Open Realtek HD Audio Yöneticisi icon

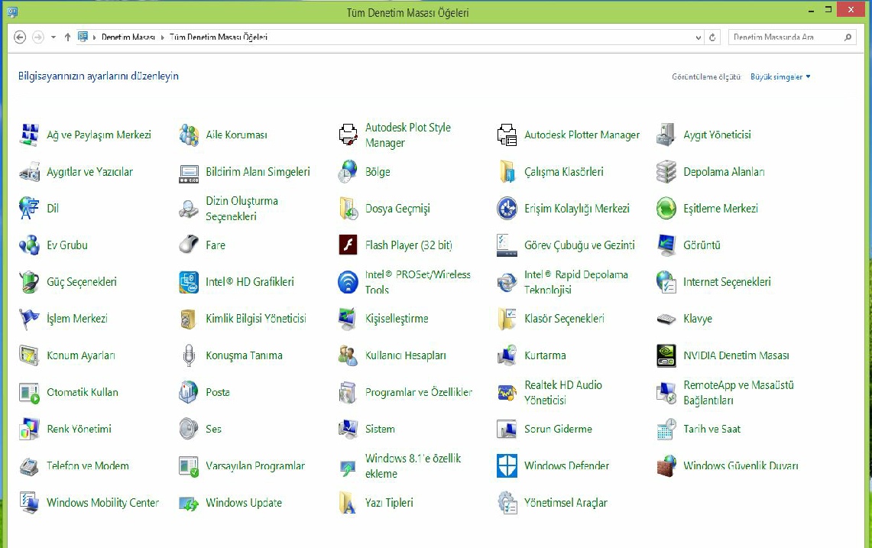pos(507,392)
